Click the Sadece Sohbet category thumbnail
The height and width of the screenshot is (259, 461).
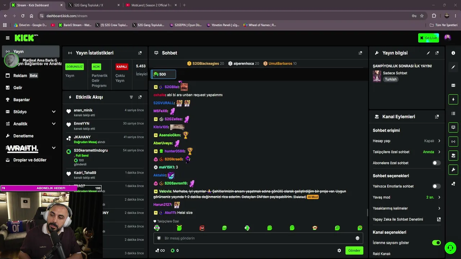pyautogui.click(x=377, y=76)
